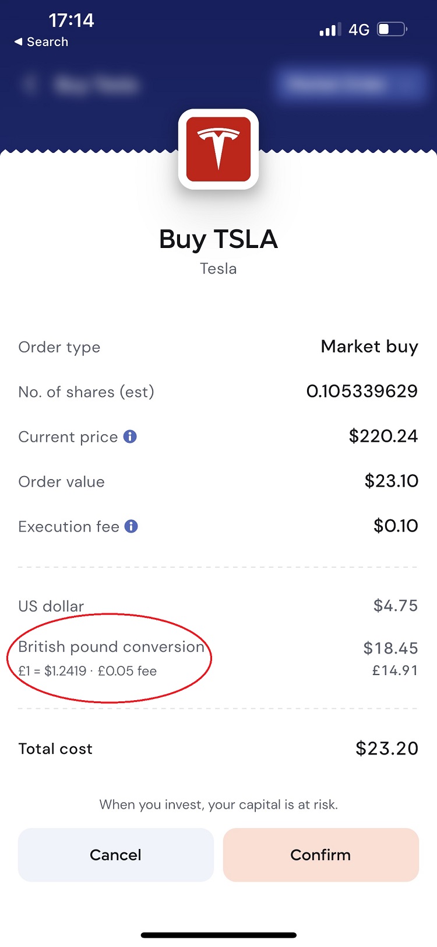Image resolution: width=437 pixels, height=947 pixels.
Task: Tap the Total cost $23.20 amount
Action: click(387, 749)
